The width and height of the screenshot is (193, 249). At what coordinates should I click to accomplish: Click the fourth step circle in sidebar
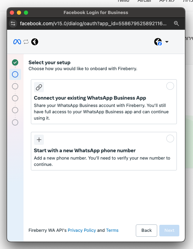(x=15, y=98)
